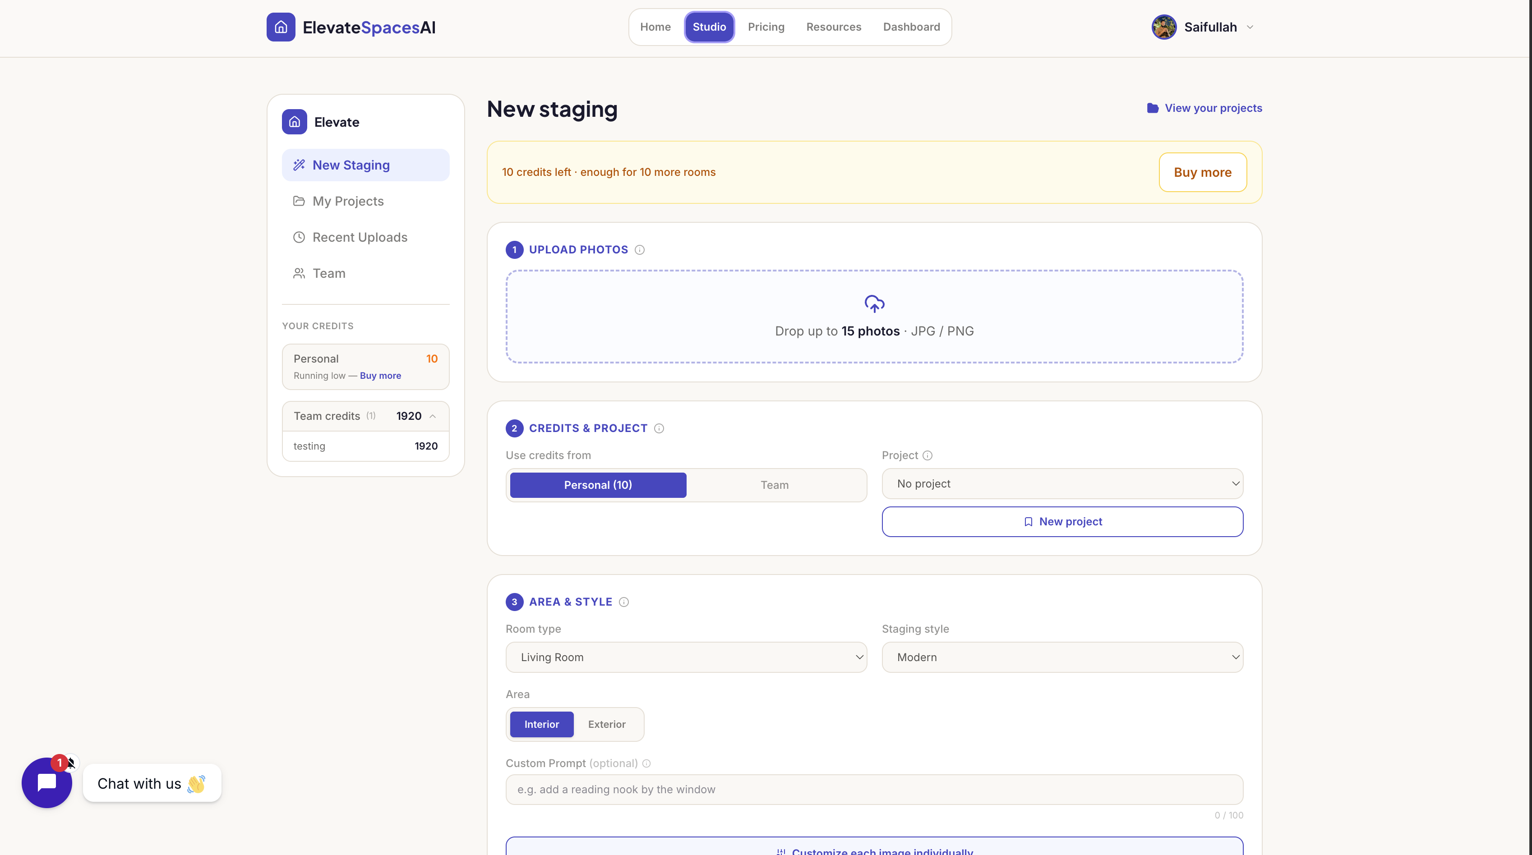Click the info icon next to Project label
1532x855 pixels.
click(x=927, y=455)
